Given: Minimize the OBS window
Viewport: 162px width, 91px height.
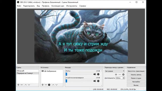Looking at the screenshot, I should [130, 2].
